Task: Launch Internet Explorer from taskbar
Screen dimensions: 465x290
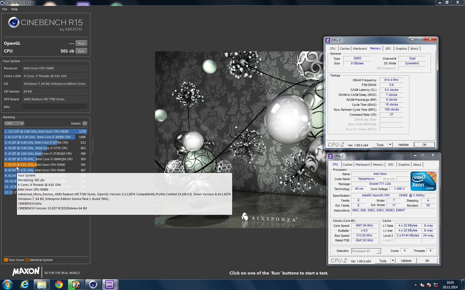Action: tap(25, 284)
